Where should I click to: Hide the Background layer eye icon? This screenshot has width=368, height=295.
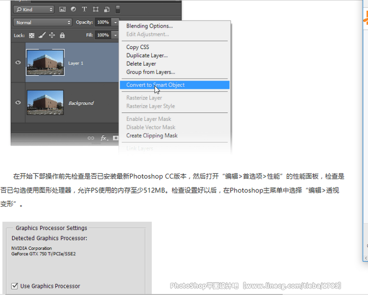pos(18,103)
